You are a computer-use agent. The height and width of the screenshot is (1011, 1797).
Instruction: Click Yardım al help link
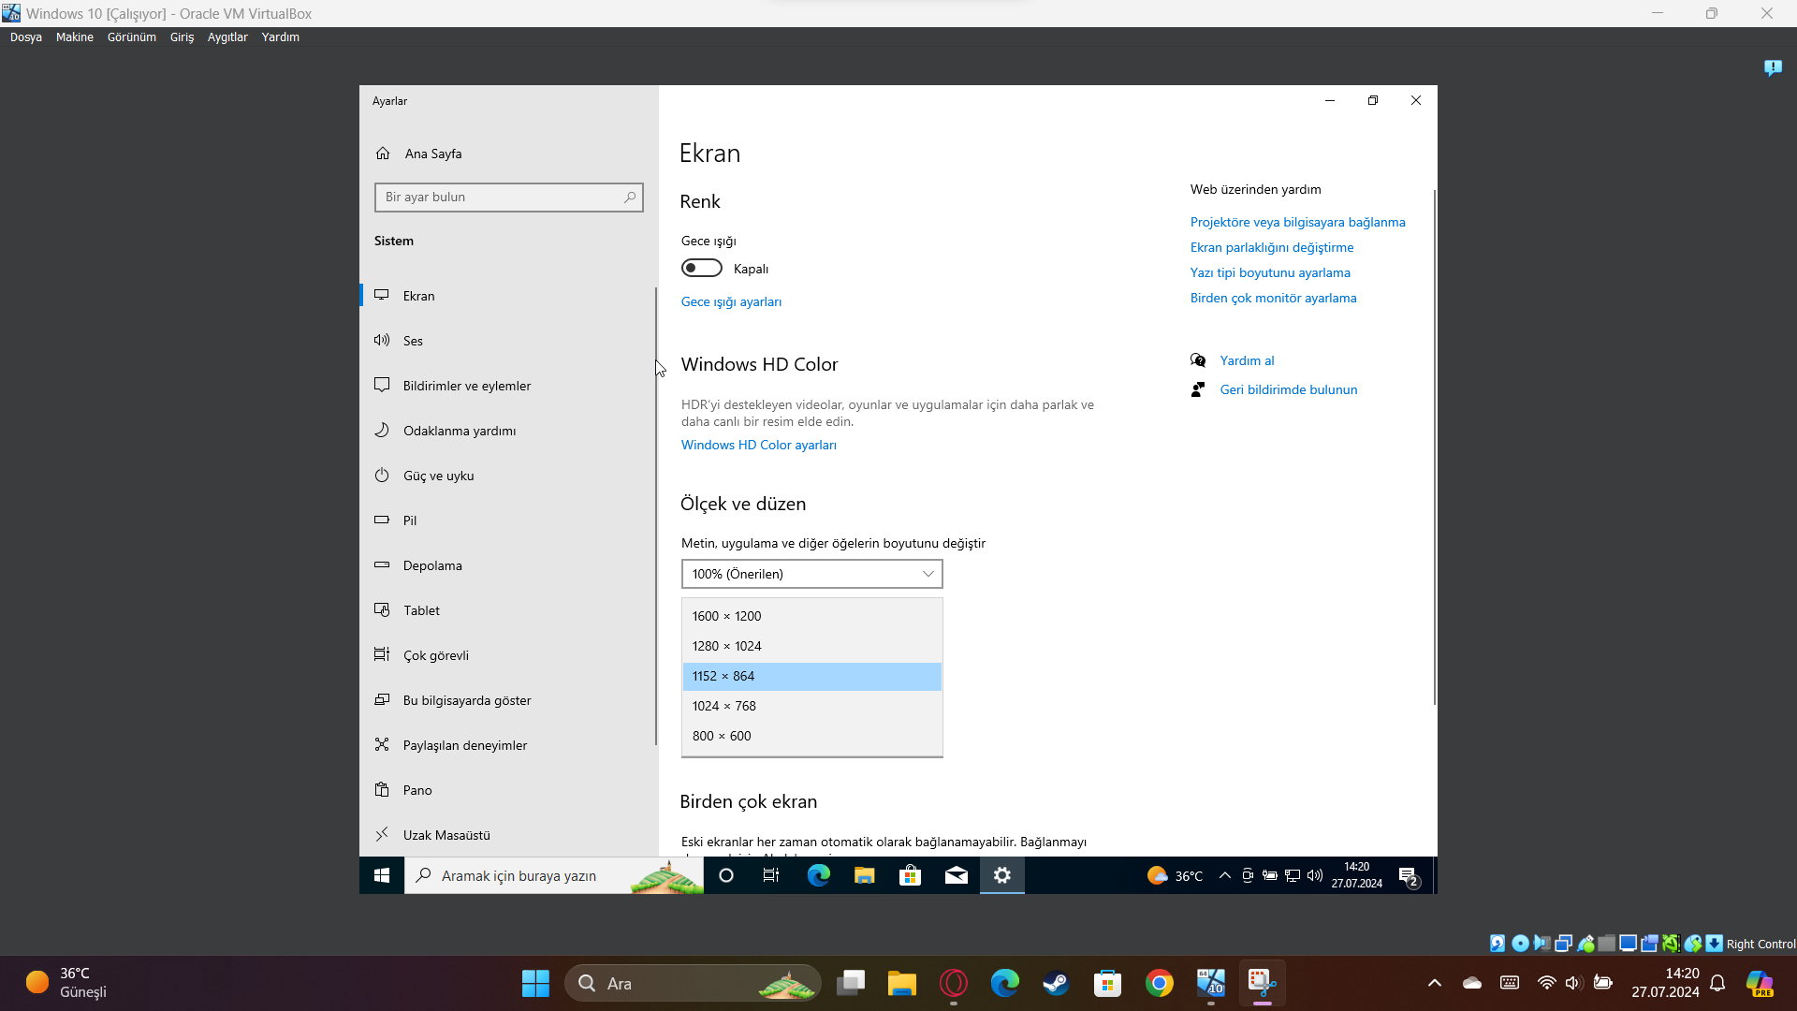coord(1247,360)
